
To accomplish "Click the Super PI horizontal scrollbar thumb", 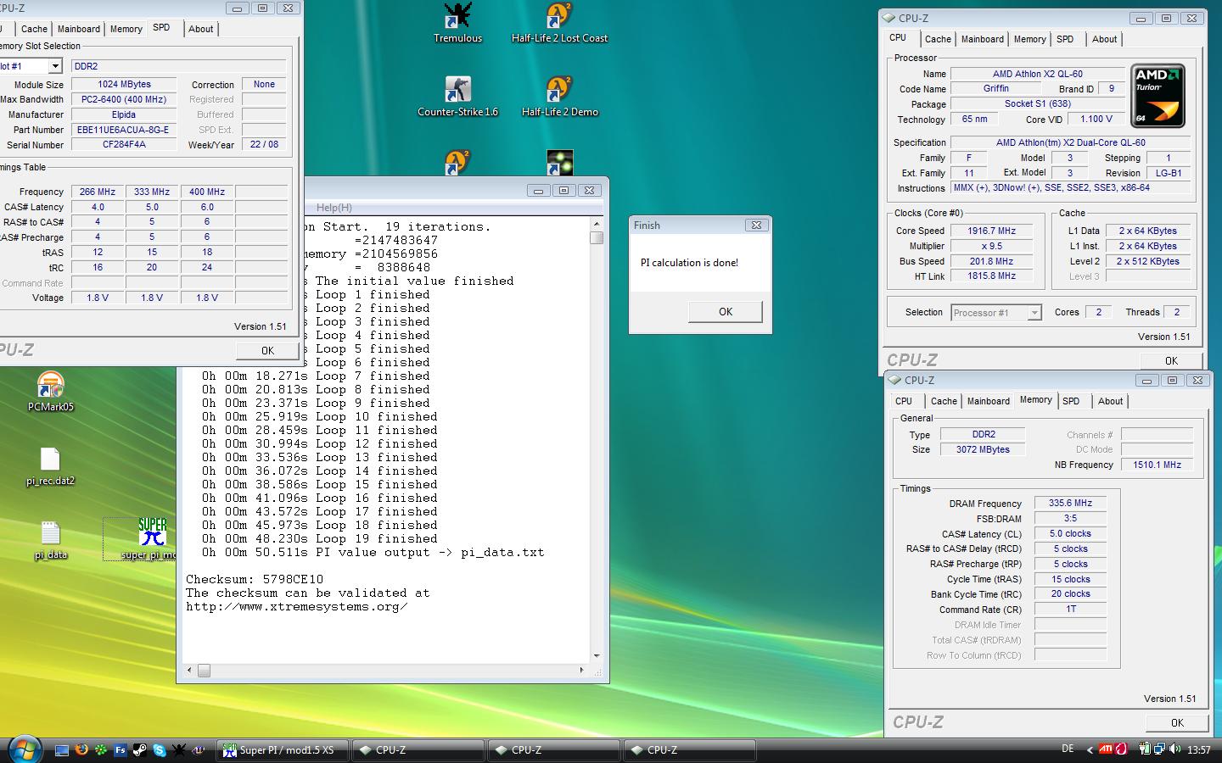I will (204, 671).
